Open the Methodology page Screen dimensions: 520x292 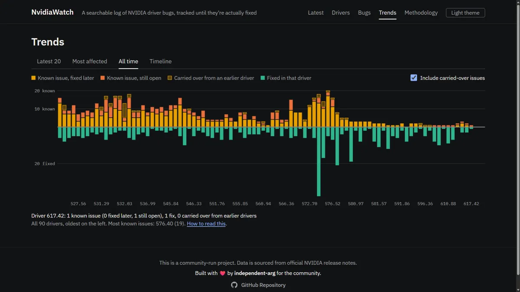click(421, 13)
